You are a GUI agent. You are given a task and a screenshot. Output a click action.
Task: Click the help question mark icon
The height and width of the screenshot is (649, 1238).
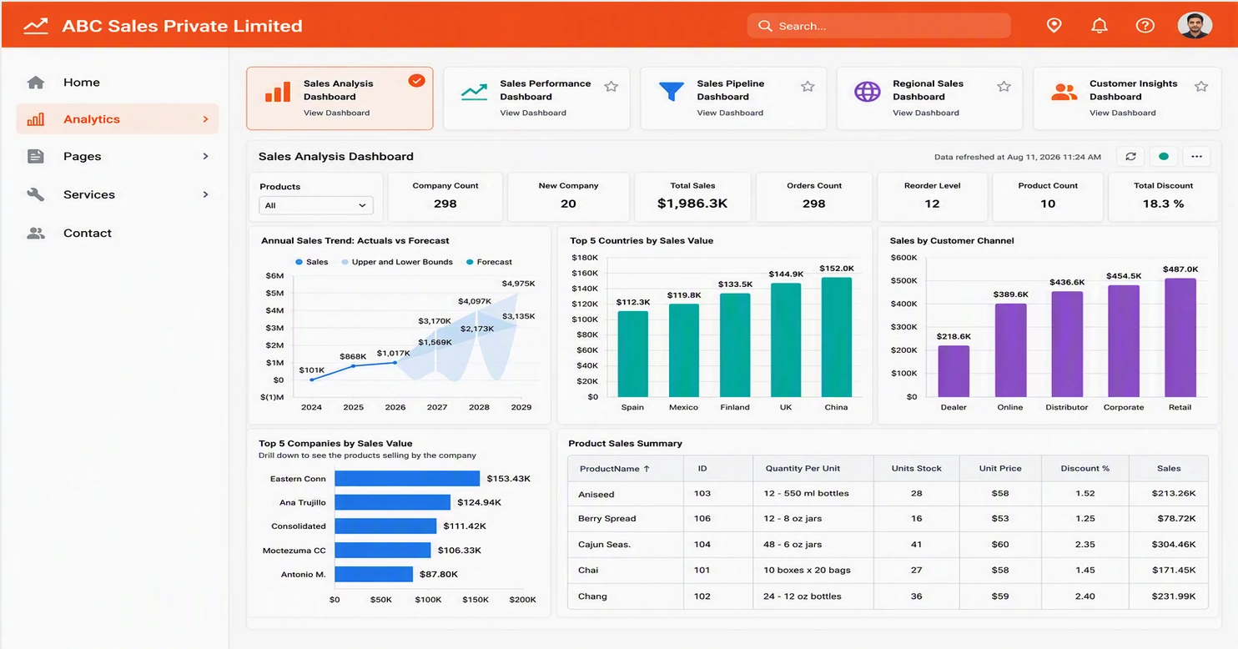pyautogui.click(x=1145, y=26)
